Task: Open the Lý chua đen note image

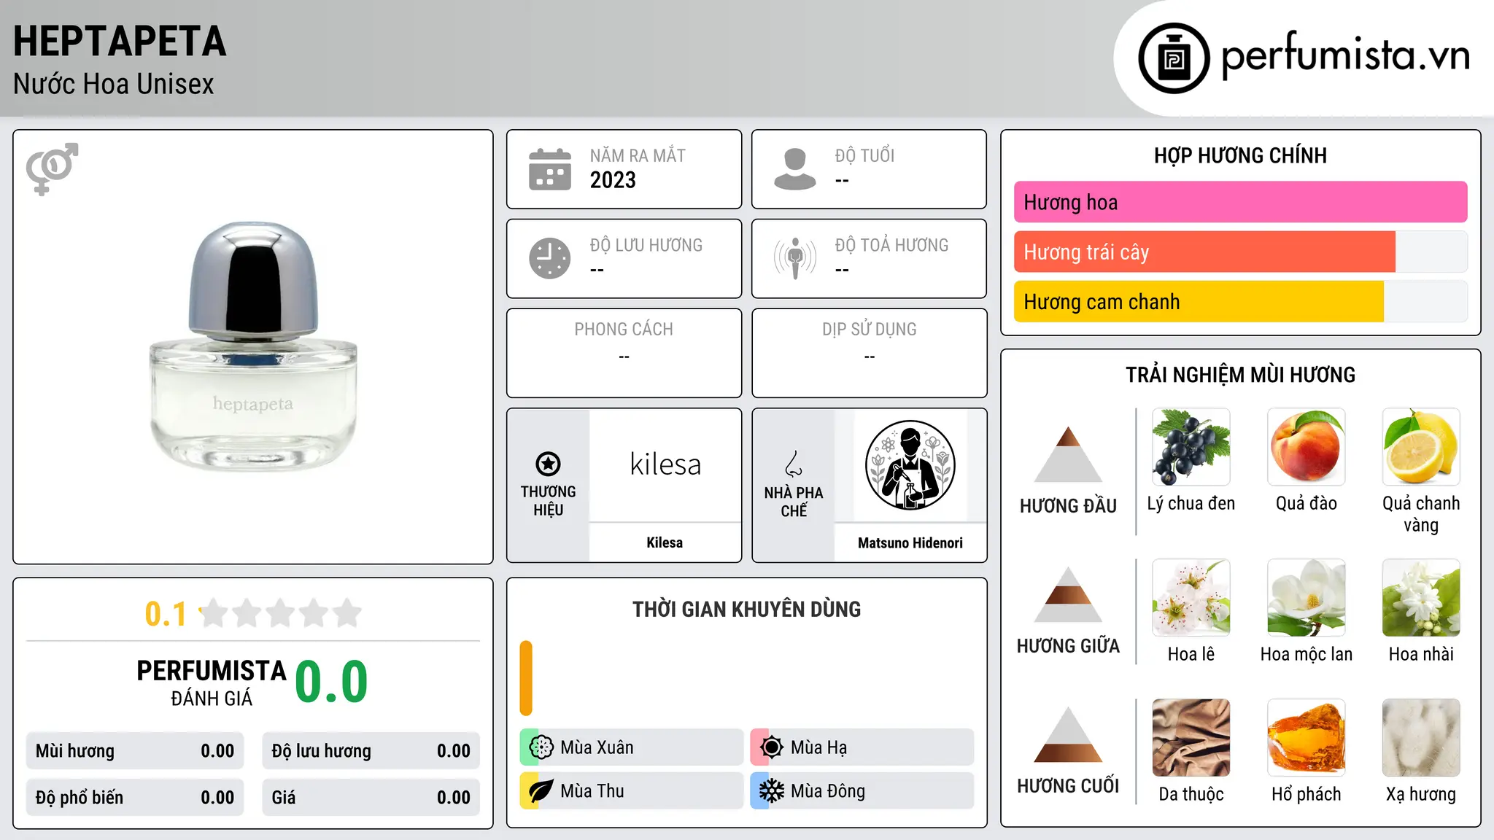Action: pyautogui.click(x=1191, y=447)
